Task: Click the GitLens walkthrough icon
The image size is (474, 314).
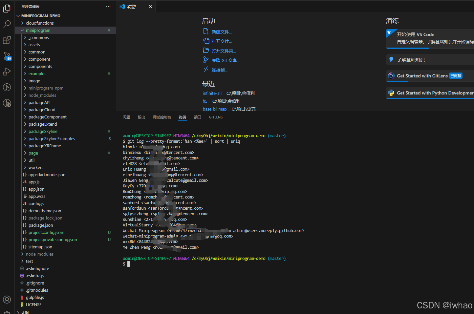Action: click(x=391, y=76)
